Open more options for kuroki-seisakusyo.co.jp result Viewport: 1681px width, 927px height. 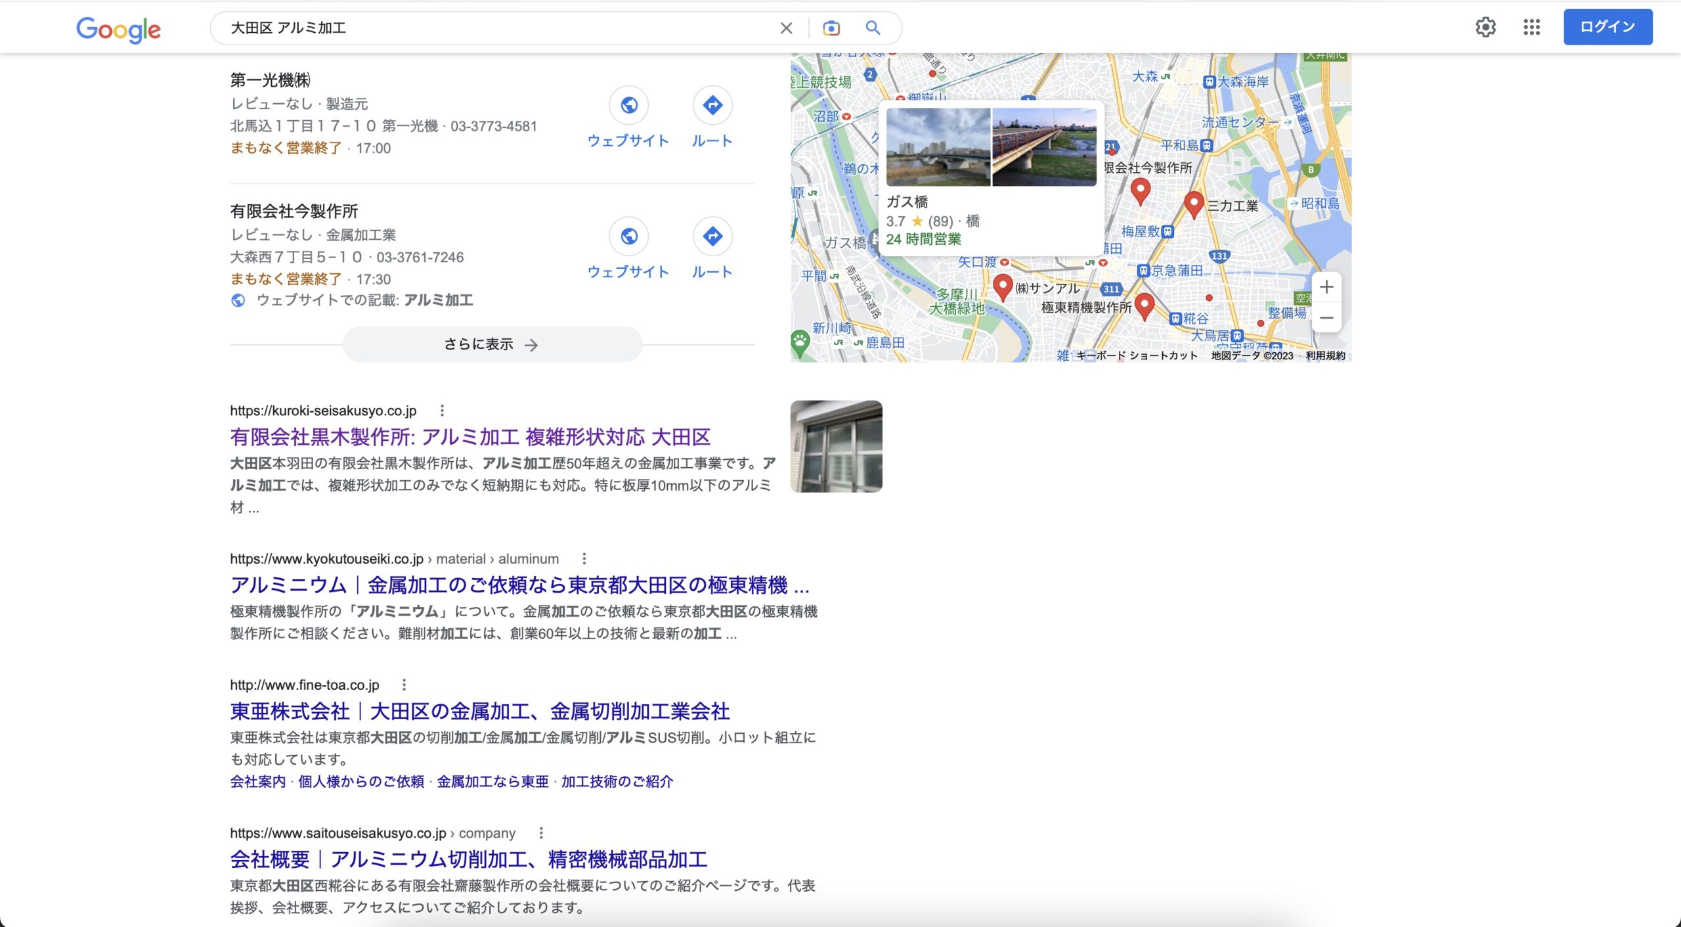tap(442, 411)
